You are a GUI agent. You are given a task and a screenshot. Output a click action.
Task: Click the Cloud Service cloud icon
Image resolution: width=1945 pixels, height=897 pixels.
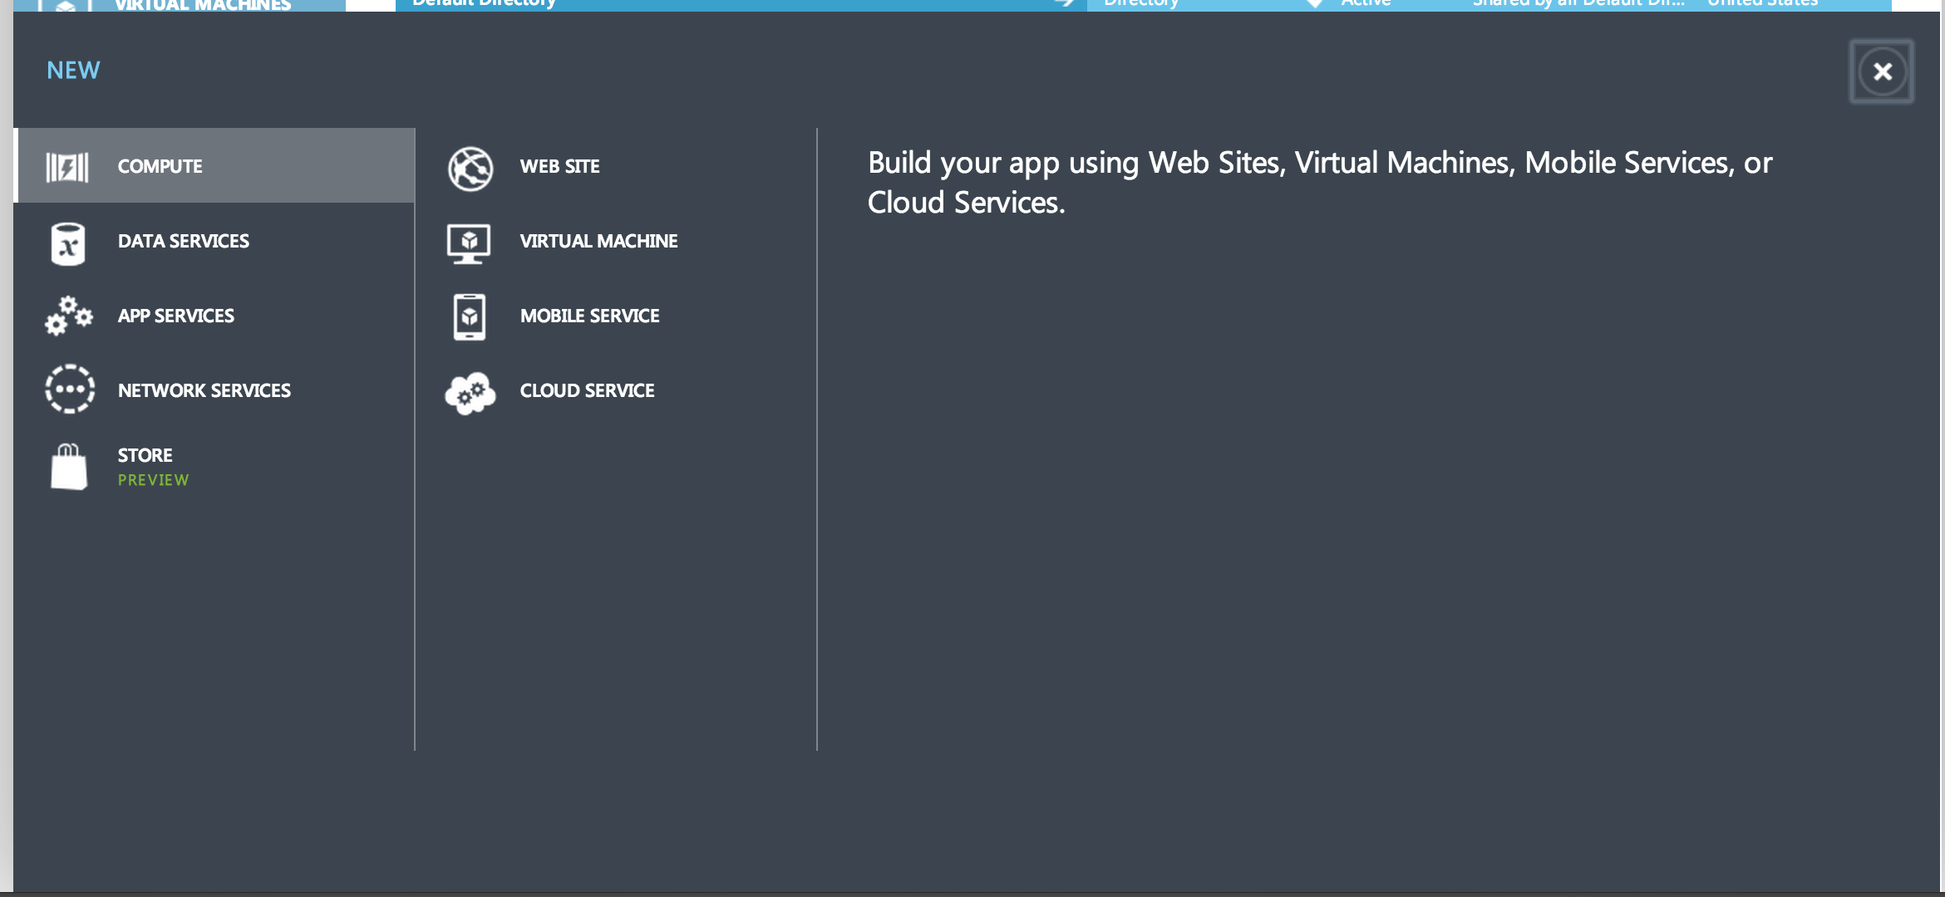click(470, 393)
